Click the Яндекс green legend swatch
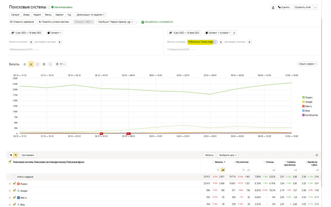 [x=304, y=98]
